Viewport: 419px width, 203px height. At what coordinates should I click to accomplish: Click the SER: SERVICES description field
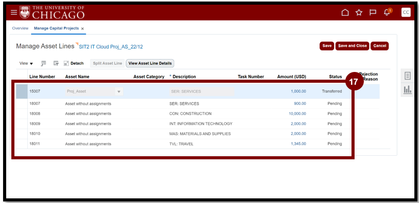point(202,91)
